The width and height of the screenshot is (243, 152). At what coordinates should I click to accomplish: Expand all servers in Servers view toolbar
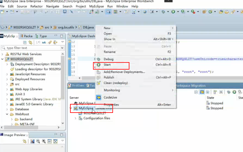208,92
